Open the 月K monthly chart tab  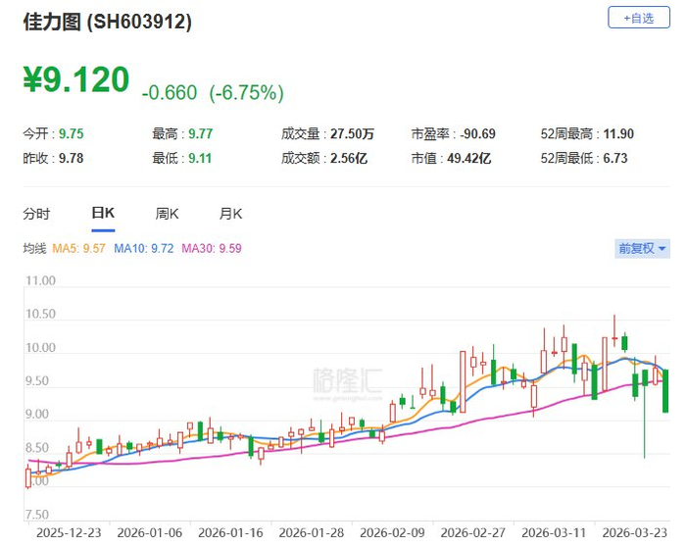(x=230, y=214)
